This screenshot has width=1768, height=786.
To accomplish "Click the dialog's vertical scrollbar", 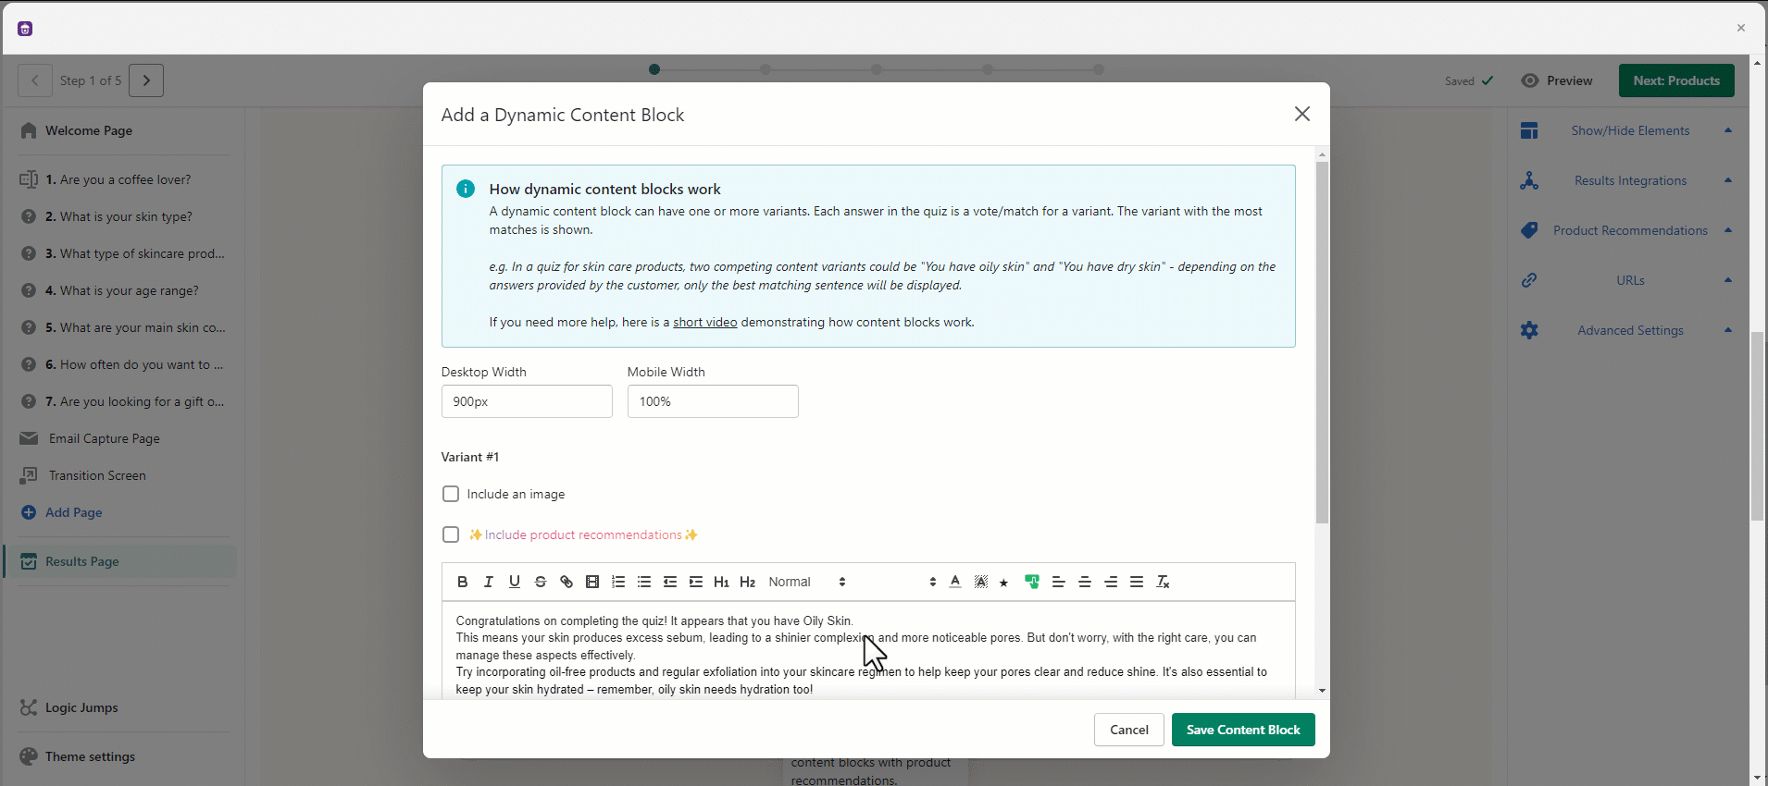I will coord(1322,342).
